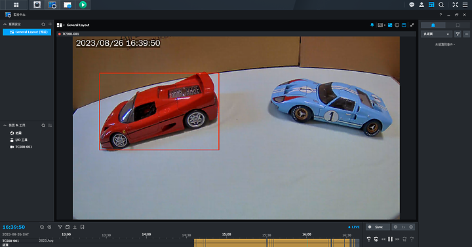The image size is (472, 247).
Task: Click the pin icon in layout toolbar
Action: tap(372, 25)
